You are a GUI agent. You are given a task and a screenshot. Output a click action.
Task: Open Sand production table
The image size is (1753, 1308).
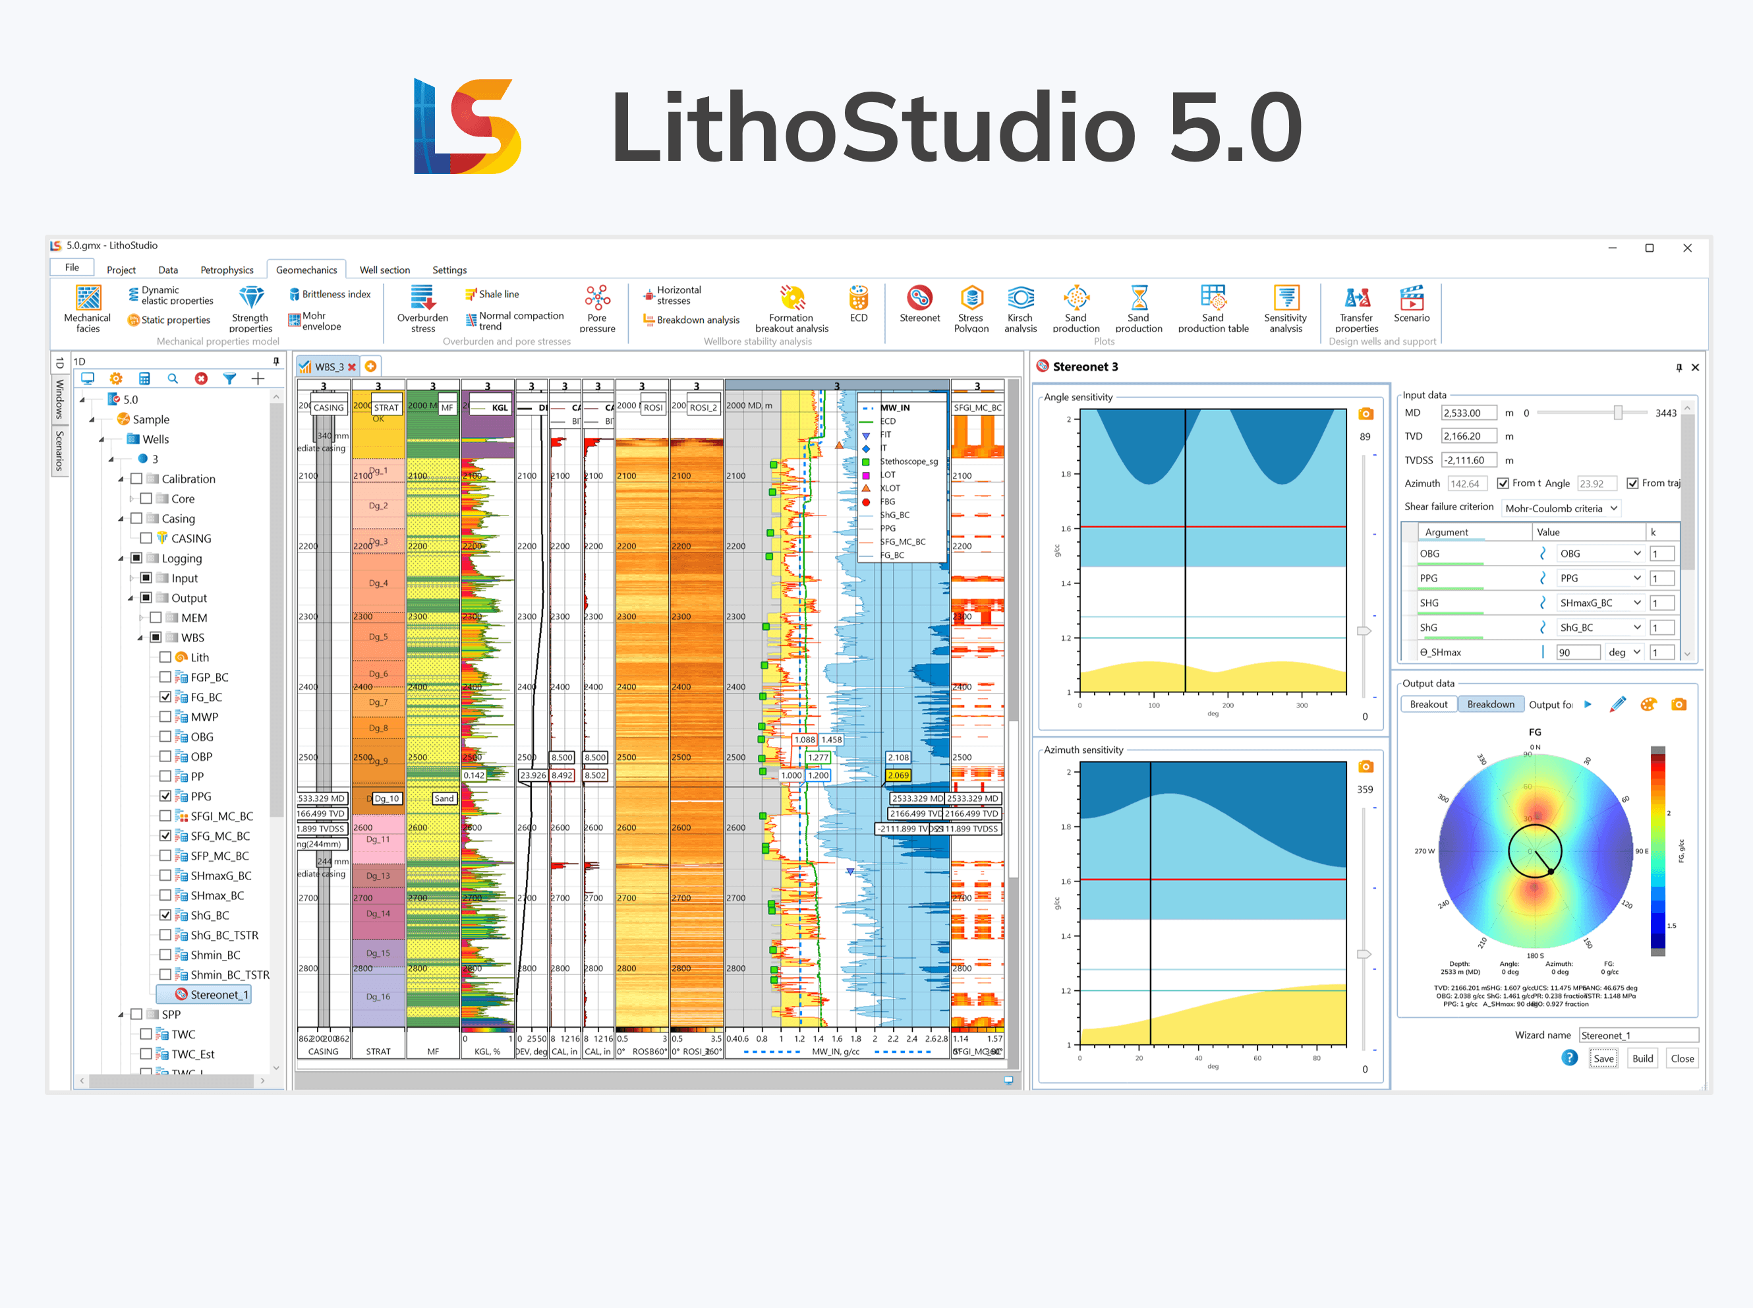[x=1213, y=309]
